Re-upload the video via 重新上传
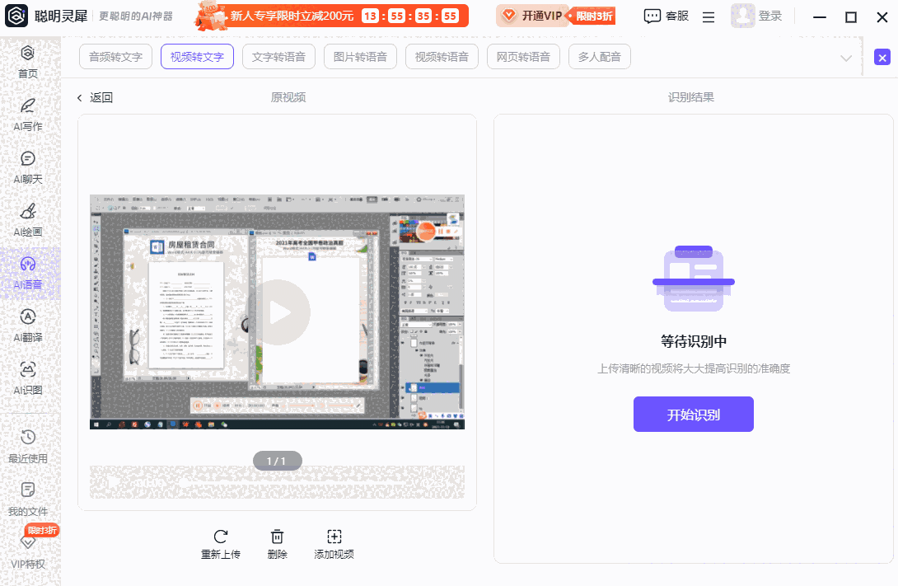Image resolution: width=898 pixels, height=586 pixels. tap(220, 543)
